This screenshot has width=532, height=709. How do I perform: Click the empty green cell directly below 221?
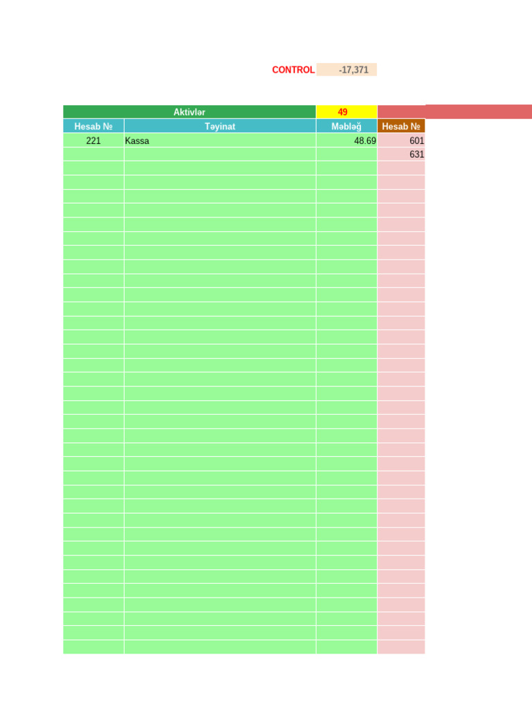point(94,154)
